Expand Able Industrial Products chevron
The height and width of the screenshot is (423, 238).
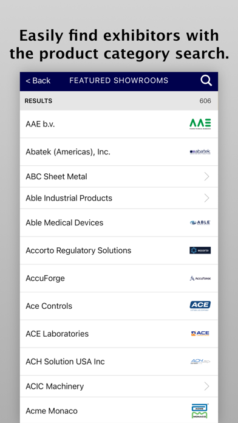207,198
